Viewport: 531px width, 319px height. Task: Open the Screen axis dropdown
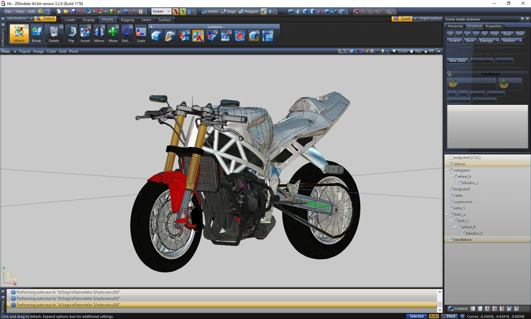tap(168, 11)
